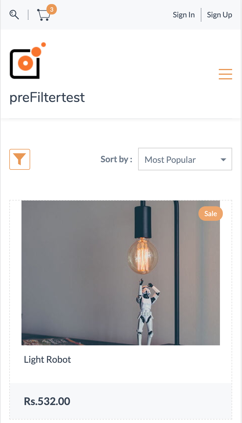Open the product filter funnel
The image size is (242, 423).
(20, 159)
